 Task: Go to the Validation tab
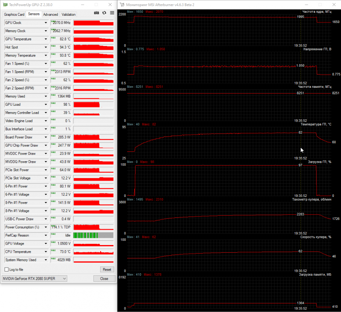[x=68, y=14]
